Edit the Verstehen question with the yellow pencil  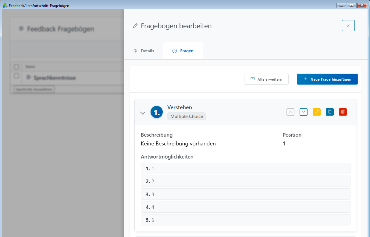click(x=317, y=112)
